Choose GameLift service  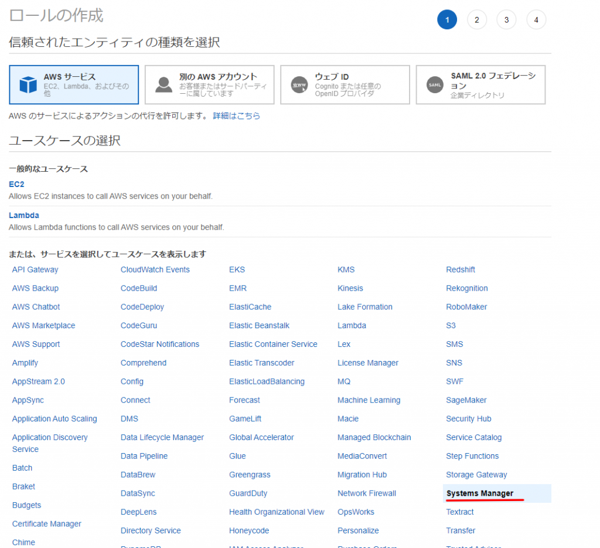coord(246,418)
